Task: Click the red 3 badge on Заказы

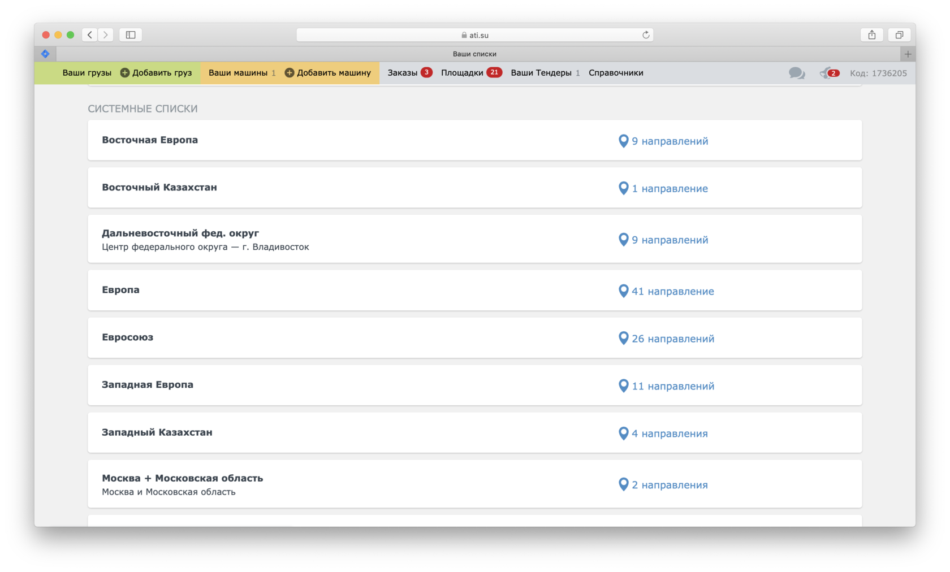Action: [x=426, y=72]
